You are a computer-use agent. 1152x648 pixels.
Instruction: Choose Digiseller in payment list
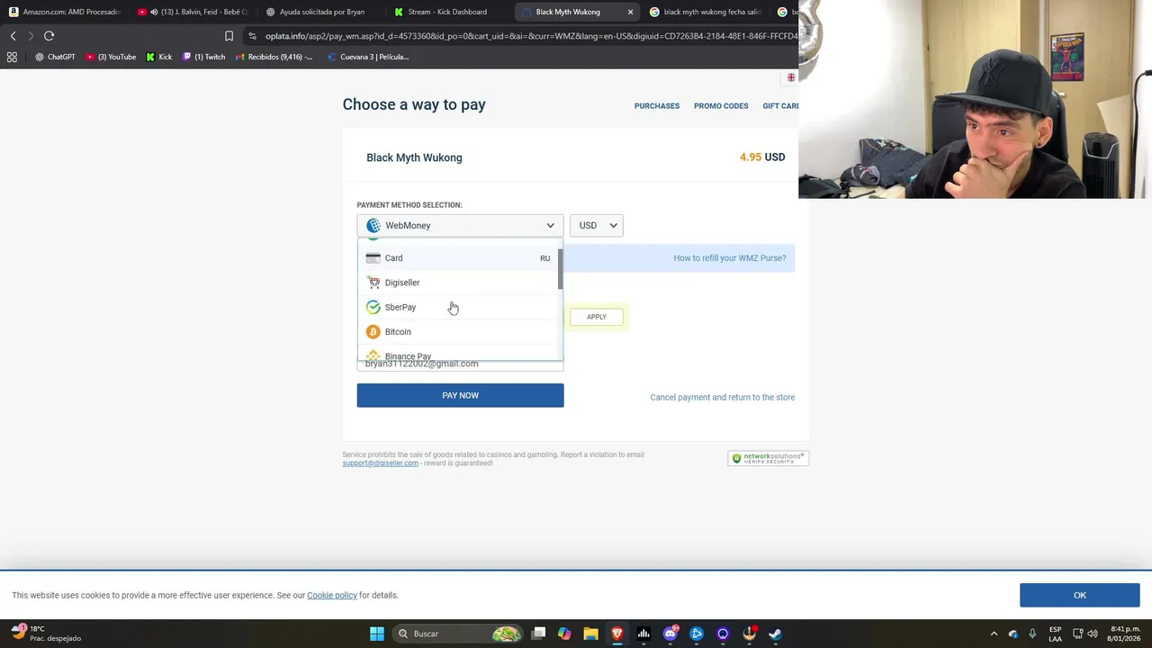[458, 283]
